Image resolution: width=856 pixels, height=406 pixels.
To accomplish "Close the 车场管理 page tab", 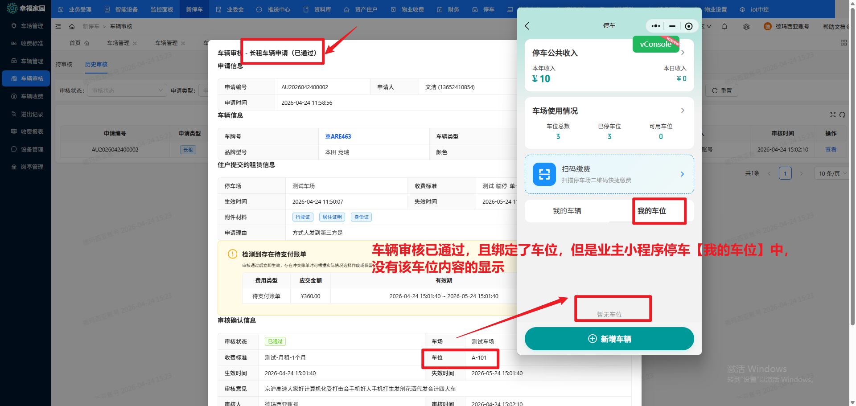I will [135, 43].
